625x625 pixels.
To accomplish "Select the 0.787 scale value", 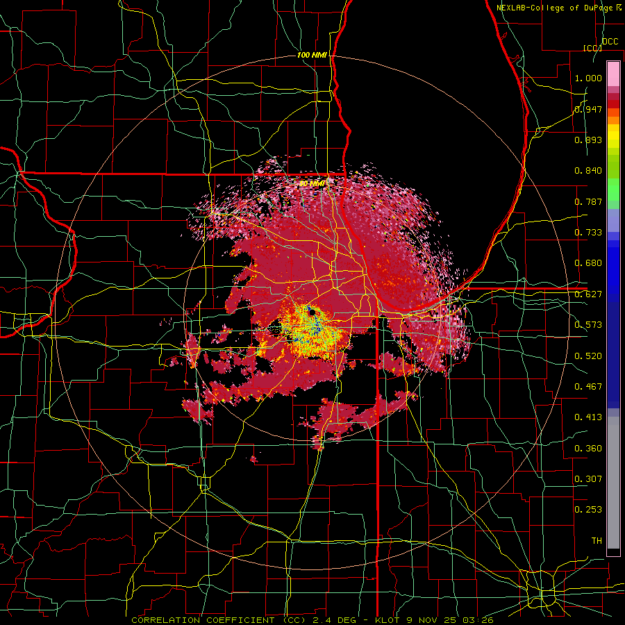I will click(x=588, y=201).
